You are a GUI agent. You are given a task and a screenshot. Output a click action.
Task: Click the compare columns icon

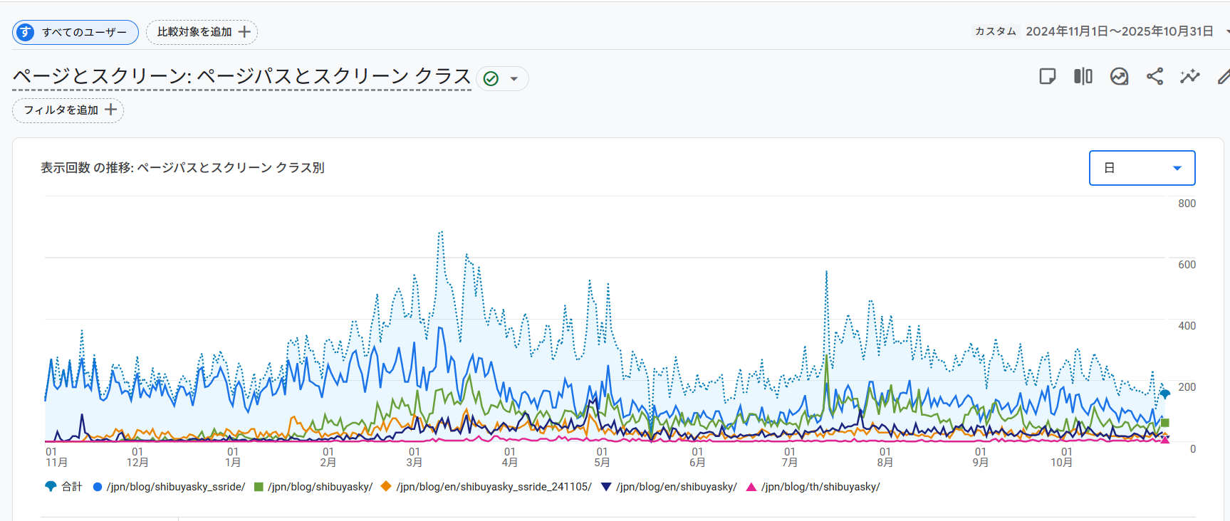pos(1083,76)
